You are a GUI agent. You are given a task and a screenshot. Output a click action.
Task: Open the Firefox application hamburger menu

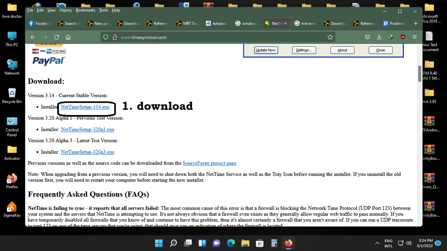(415, 37)
